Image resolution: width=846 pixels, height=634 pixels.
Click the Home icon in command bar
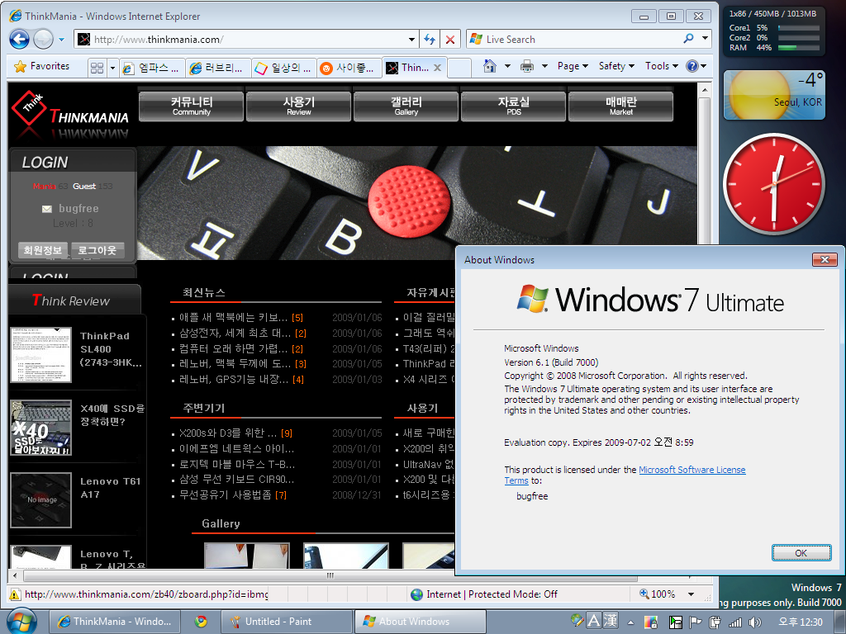click(490, 66)
